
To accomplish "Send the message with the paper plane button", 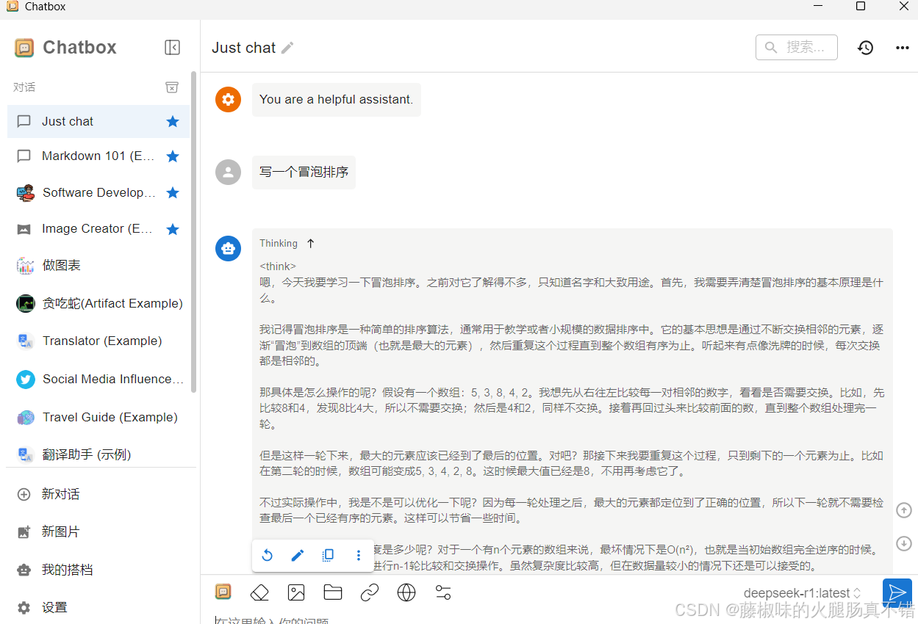I will [x=897, y=592].
